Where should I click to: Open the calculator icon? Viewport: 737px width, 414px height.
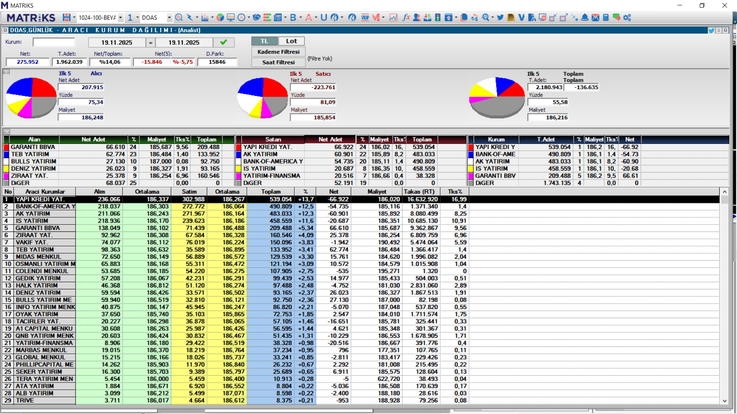point(606,18)
